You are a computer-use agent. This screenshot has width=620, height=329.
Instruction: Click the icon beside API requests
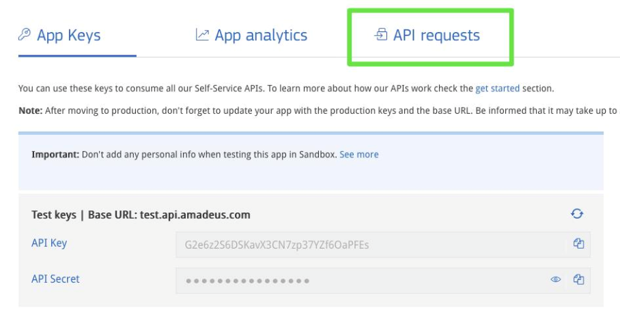(x=381, y=35)
